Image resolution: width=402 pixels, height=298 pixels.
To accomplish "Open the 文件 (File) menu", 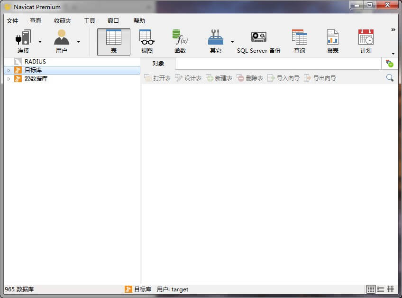I will coord(12,21).
